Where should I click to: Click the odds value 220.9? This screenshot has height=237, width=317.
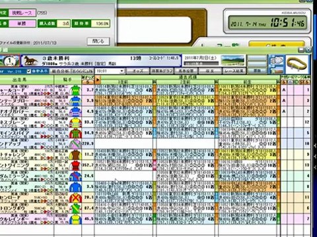[x=88, y=144]
